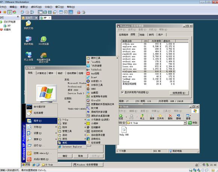This screenshot has height=172, width=218.
Task: Open 运行(R) from Start menu
Action: point(42,145)
